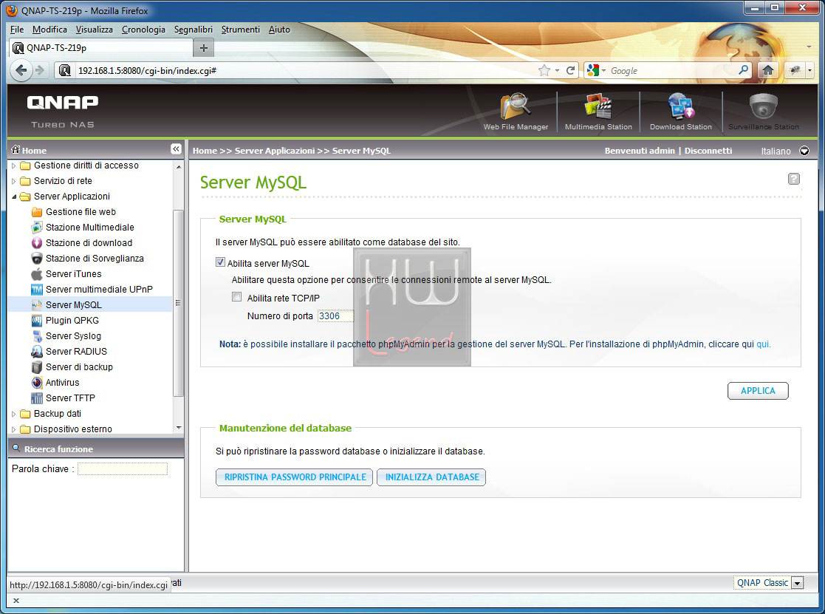825x614 pixels.
Task: Click the Server TFTP icon
Action: click(37, 398)
